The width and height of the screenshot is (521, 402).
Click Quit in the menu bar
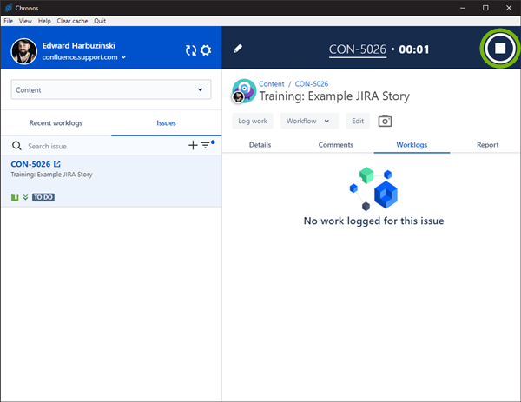tap(100, 21)
